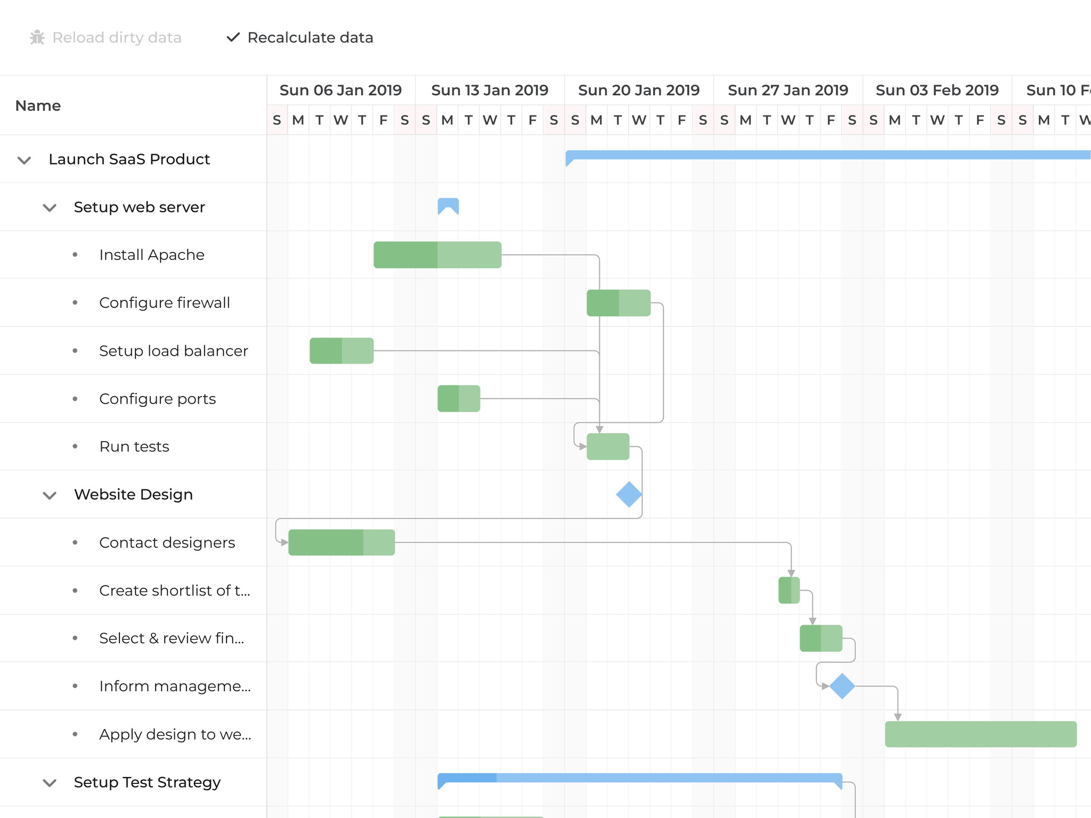
Task: Select the Configure firewall row in tree
Action: (x=165, y=303)
